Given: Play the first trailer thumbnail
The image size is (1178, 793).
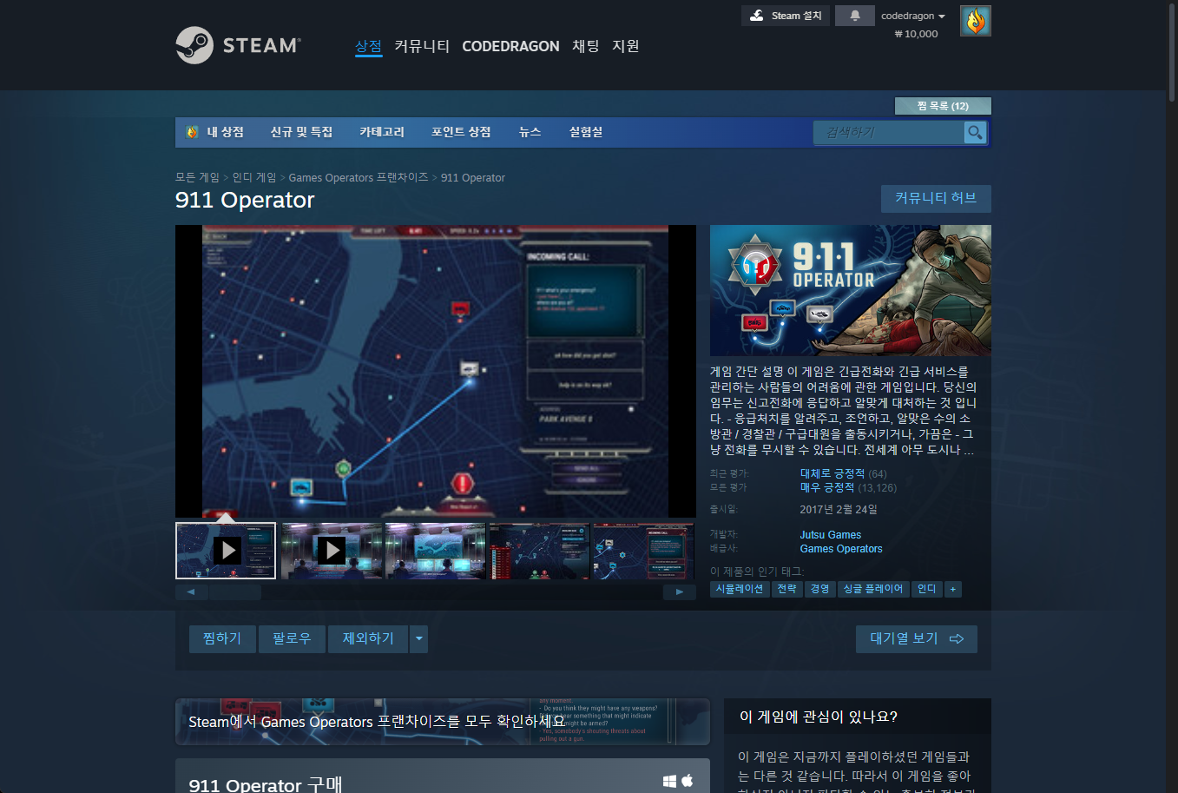Looking at the screenshot, I should tap(226, 551).
